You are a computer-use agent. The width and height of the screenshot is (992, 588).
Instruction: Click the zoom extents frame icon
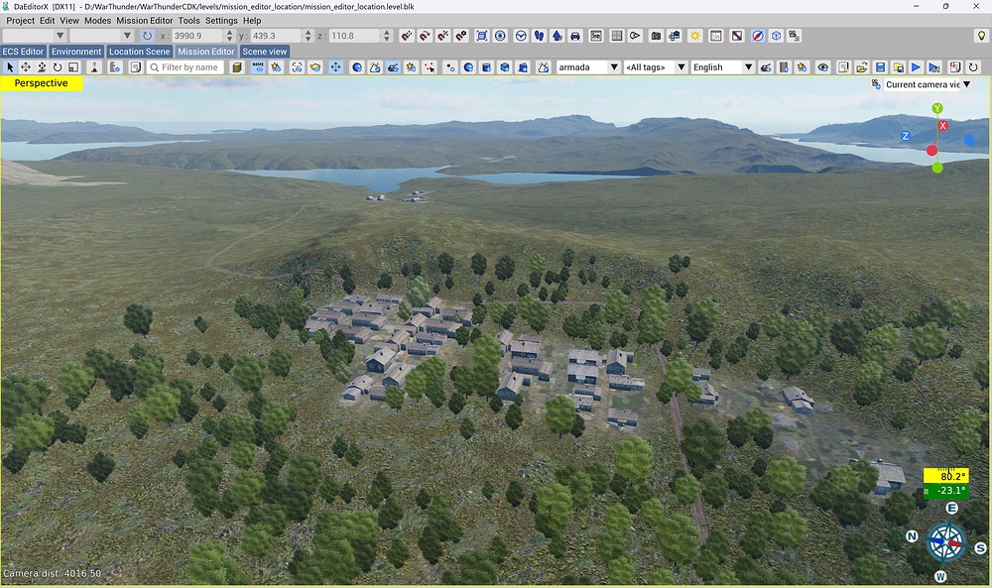[x=482, y=36]
